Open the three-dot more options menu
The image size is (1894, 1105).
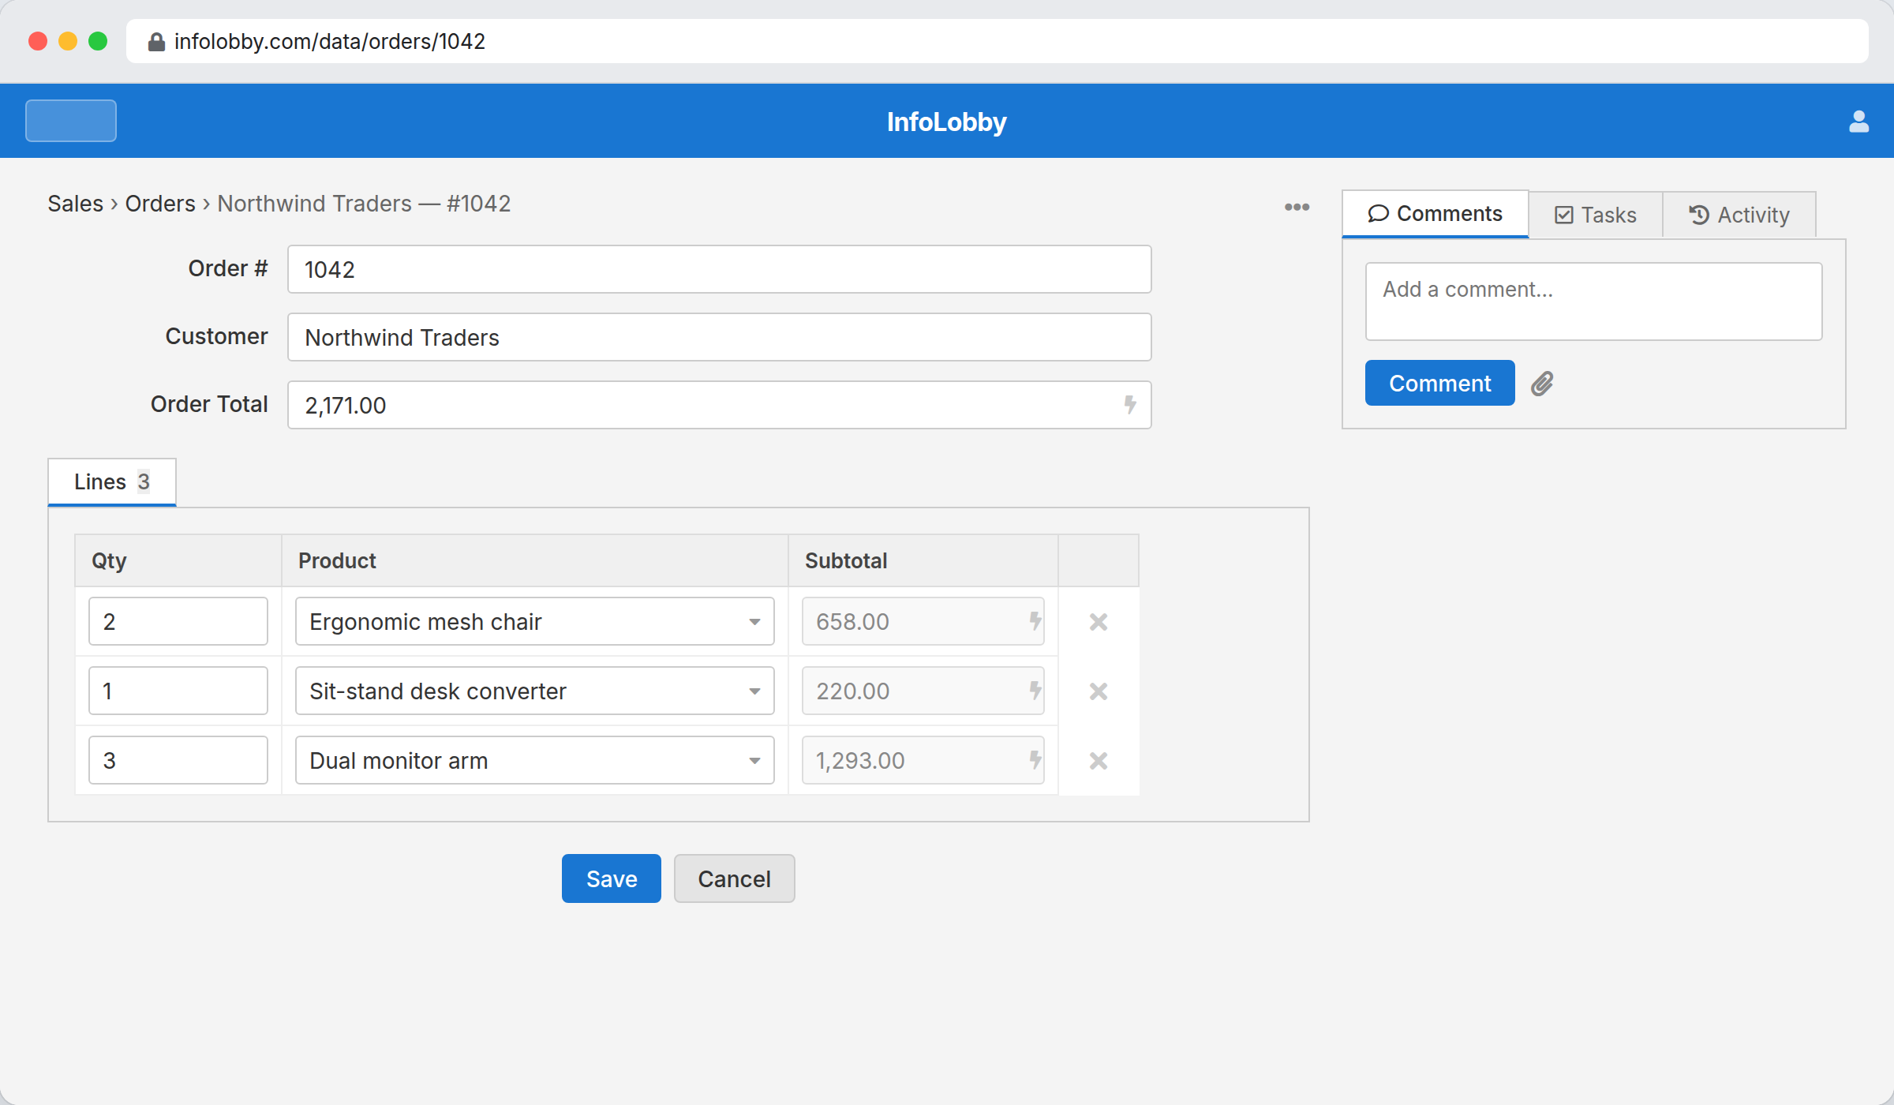tap(1297, 207)
